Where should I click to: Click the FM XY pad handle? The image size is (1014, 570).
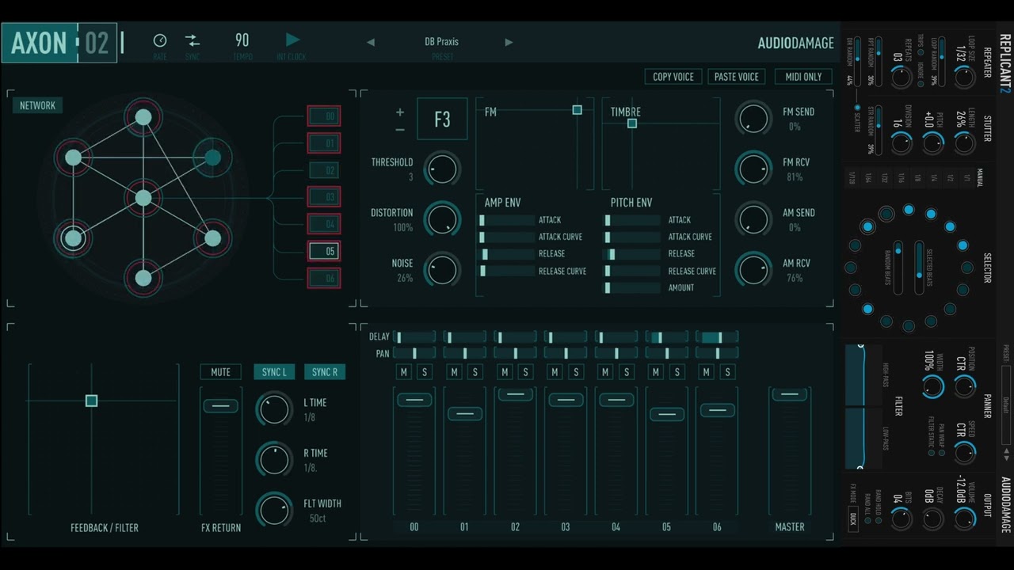577,110
